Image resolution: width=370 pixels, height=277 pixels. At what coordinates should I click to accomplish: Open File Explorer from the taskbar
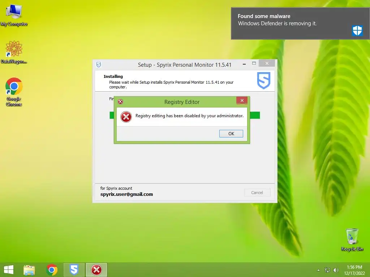[29, 270]
